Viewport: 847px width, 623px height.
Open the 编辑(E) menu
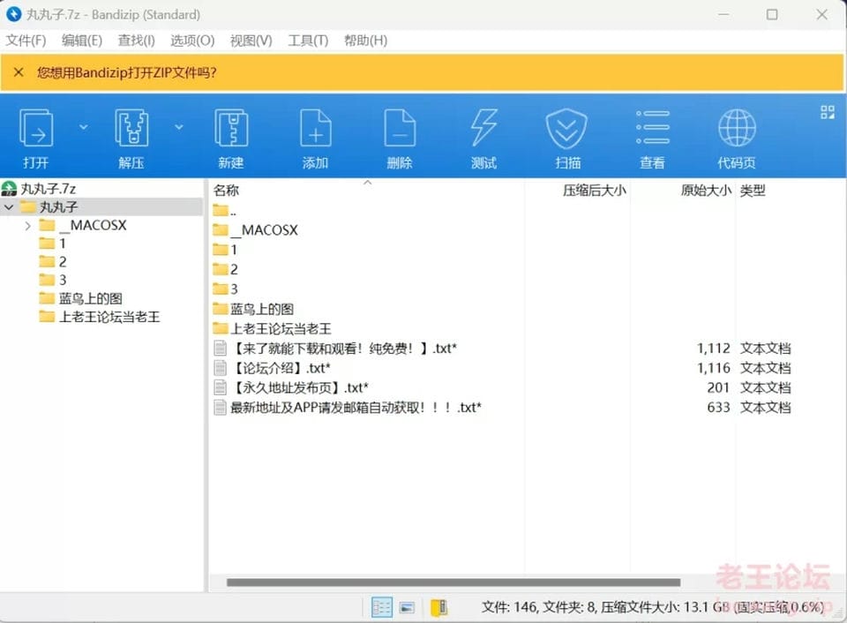coord(81,41)
